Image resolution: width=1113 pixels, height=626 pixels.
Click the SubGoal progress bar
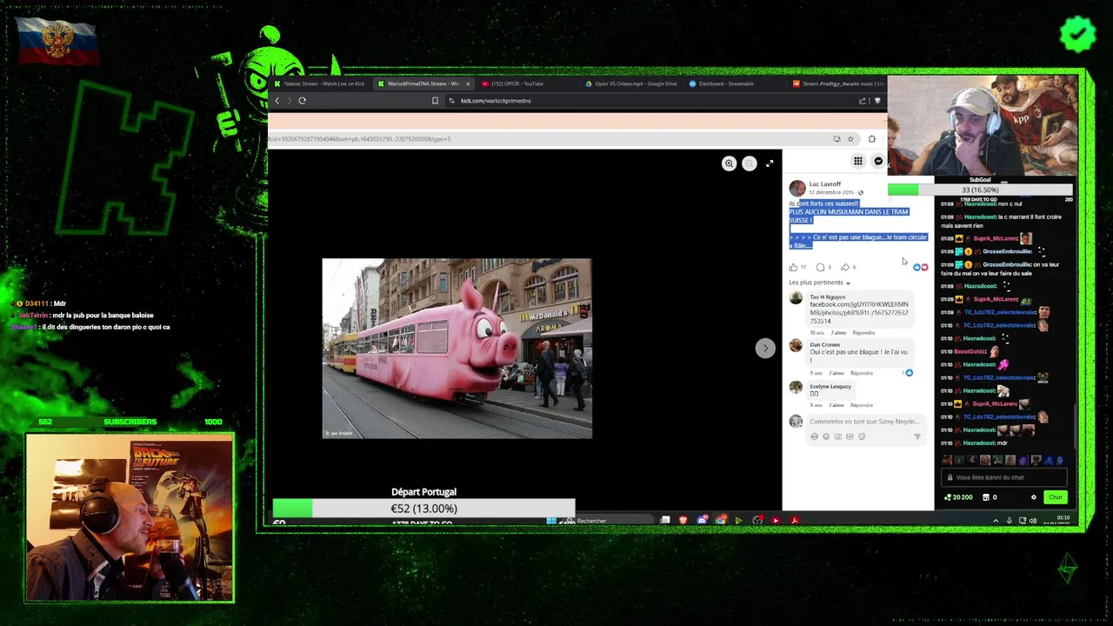tap(980, 190)
